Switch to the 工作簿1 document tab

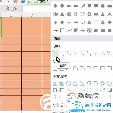tap(39, 2)
